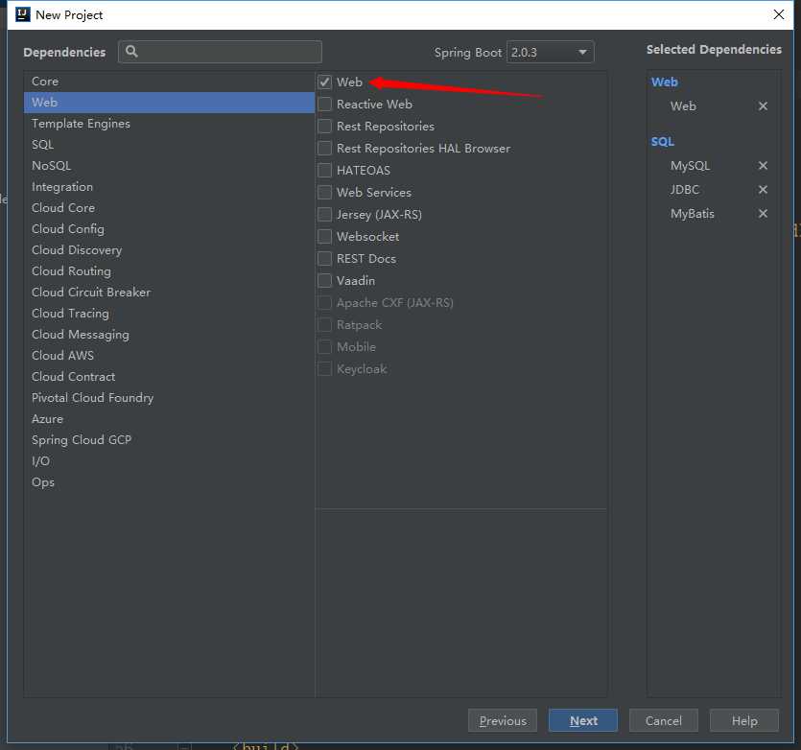
Task: Select the Cloud Config category
Action: (x=169, y=229)
